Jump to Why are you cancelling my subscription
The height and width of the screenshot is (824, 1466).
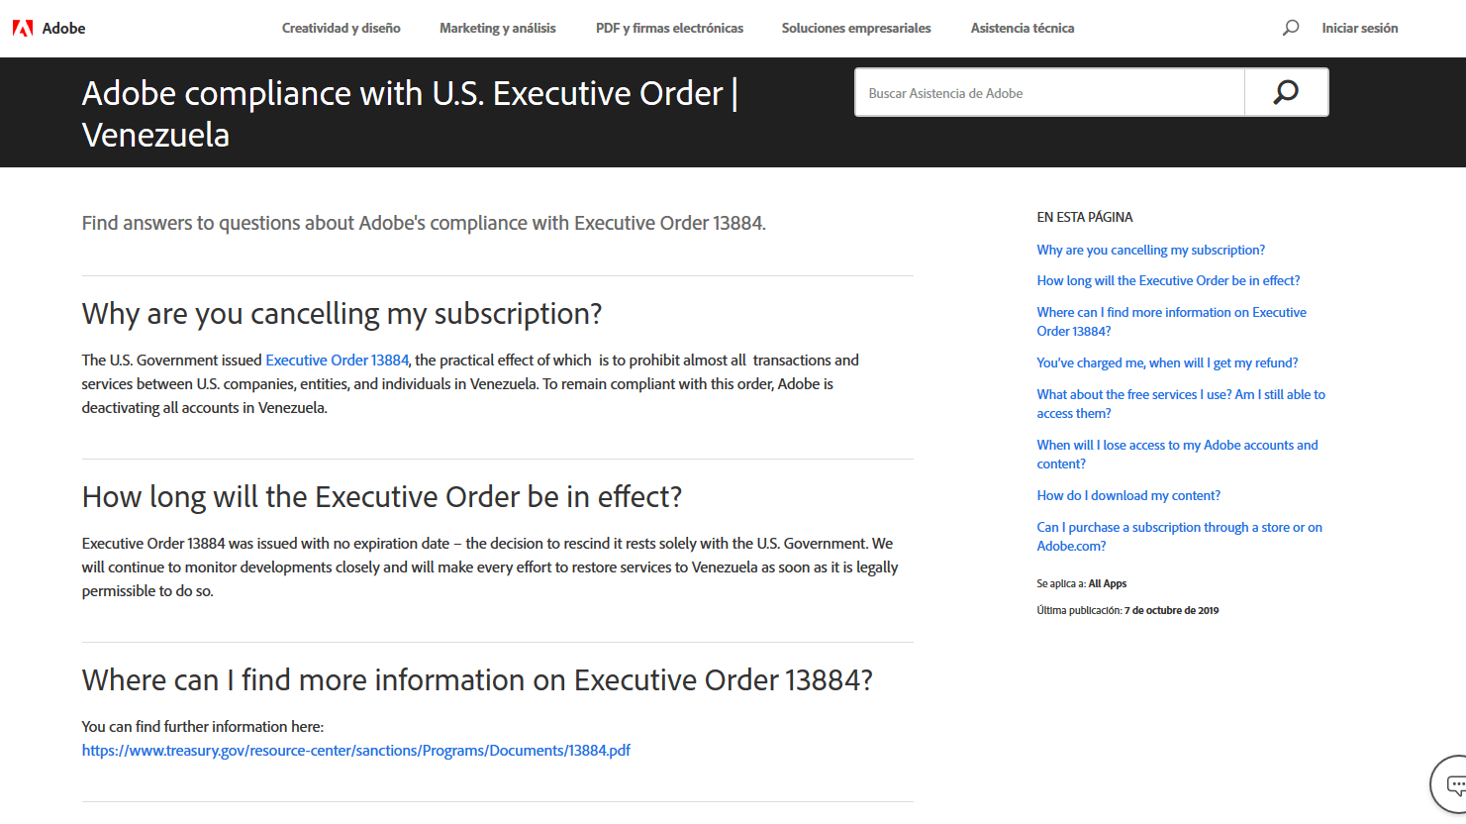coord(1151,250)
